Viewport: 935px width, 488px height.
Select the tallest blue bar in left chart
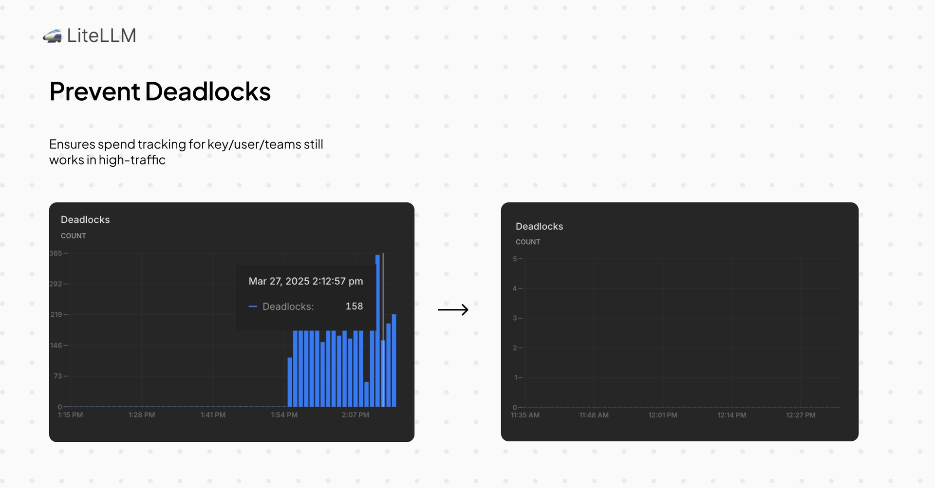click(x=377, y=331)
